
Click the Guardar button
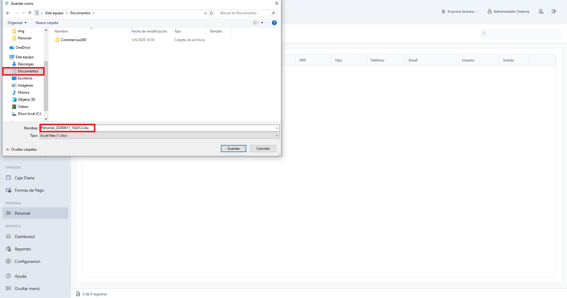point(234,148)
